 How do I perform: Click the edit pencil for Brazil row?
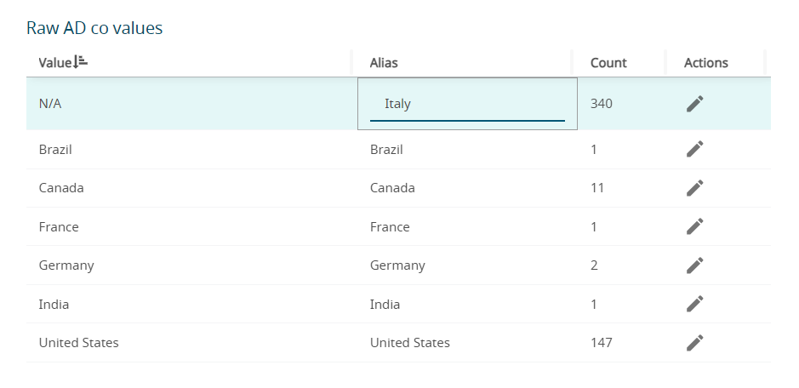coord(694,149)
